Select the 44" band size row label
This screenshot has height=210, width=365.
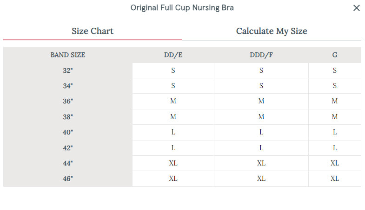pos(68,163)
